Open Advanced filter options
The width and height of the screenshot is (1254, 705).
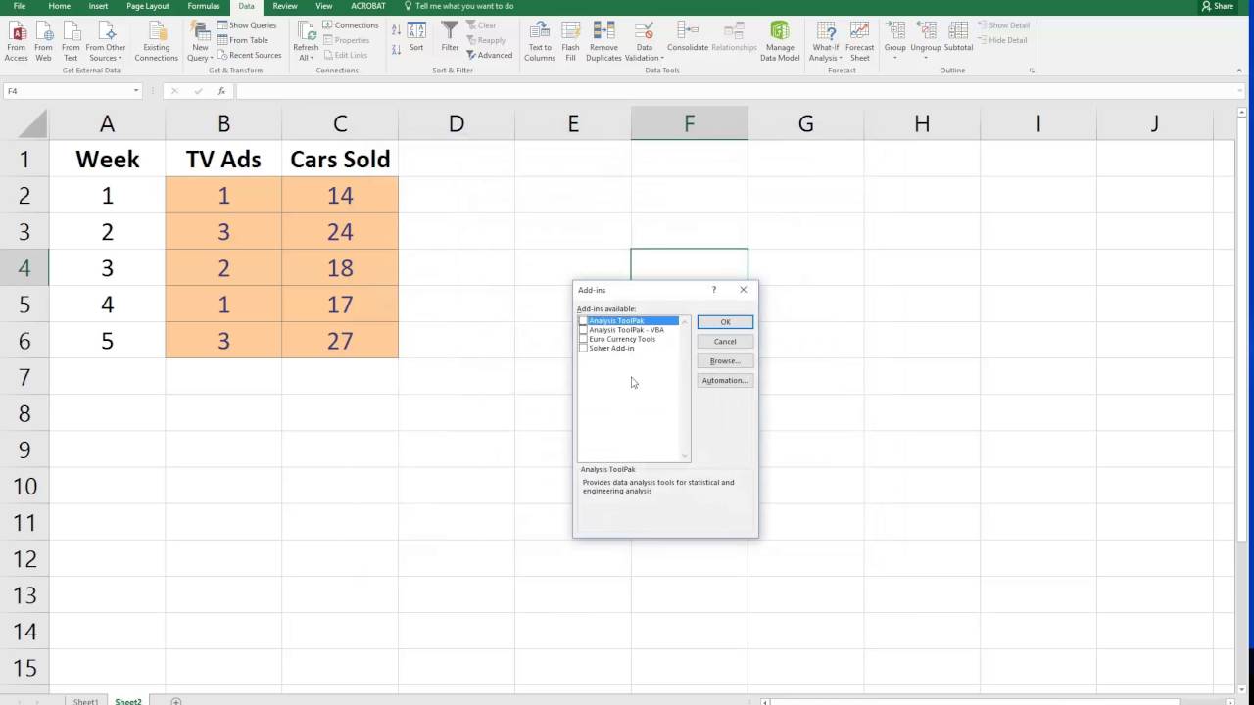(490, 55)
